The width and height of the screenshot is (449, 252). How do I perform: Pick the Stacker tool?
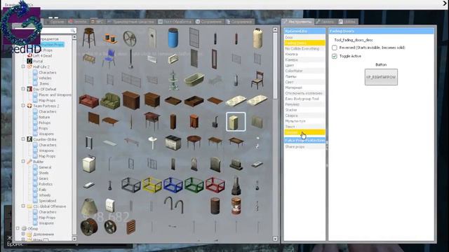[x=304, y=110]
